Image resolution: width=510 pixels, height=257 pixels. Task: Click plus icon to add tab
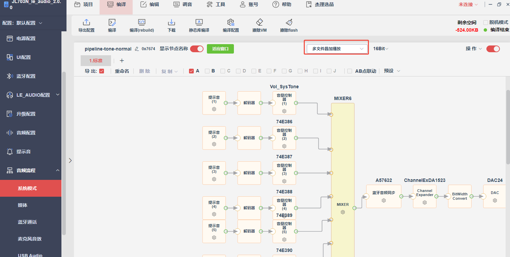coord(122,61)
